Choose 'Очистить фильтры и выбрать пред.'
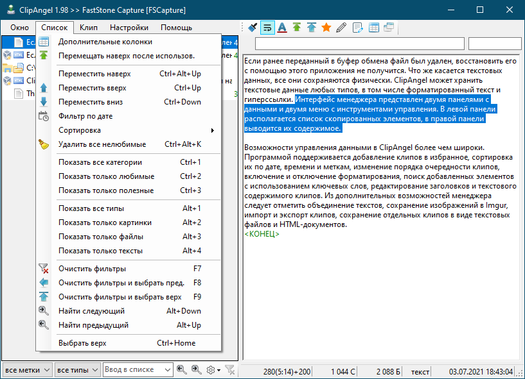The image size is (525, 379). tap(129, 283)
